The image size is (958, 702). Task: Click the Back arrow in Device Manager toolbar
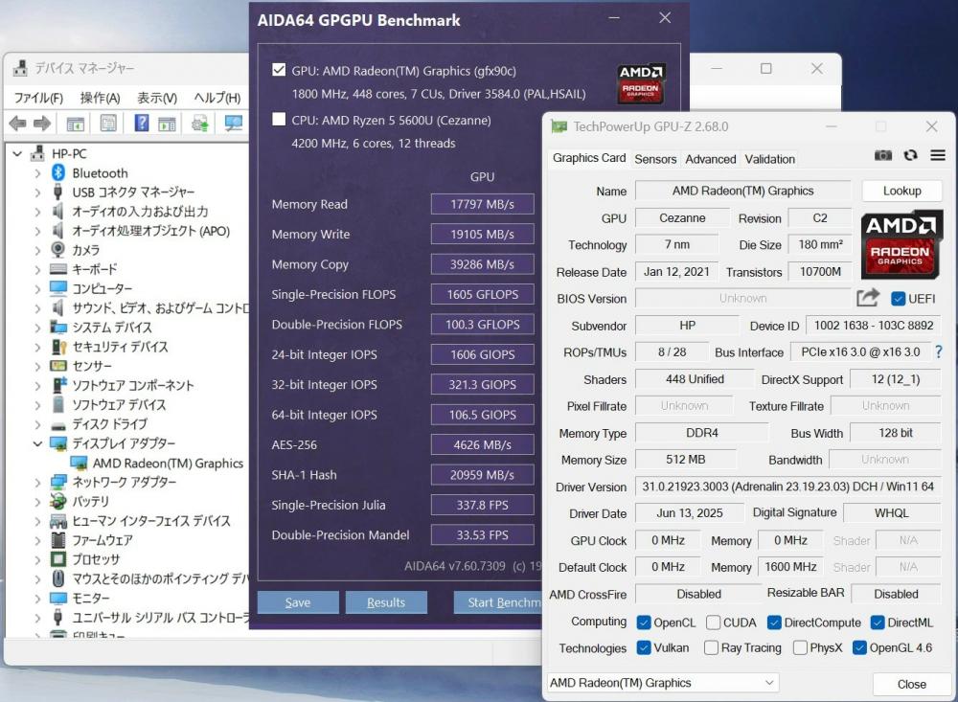tap(17, 124)
